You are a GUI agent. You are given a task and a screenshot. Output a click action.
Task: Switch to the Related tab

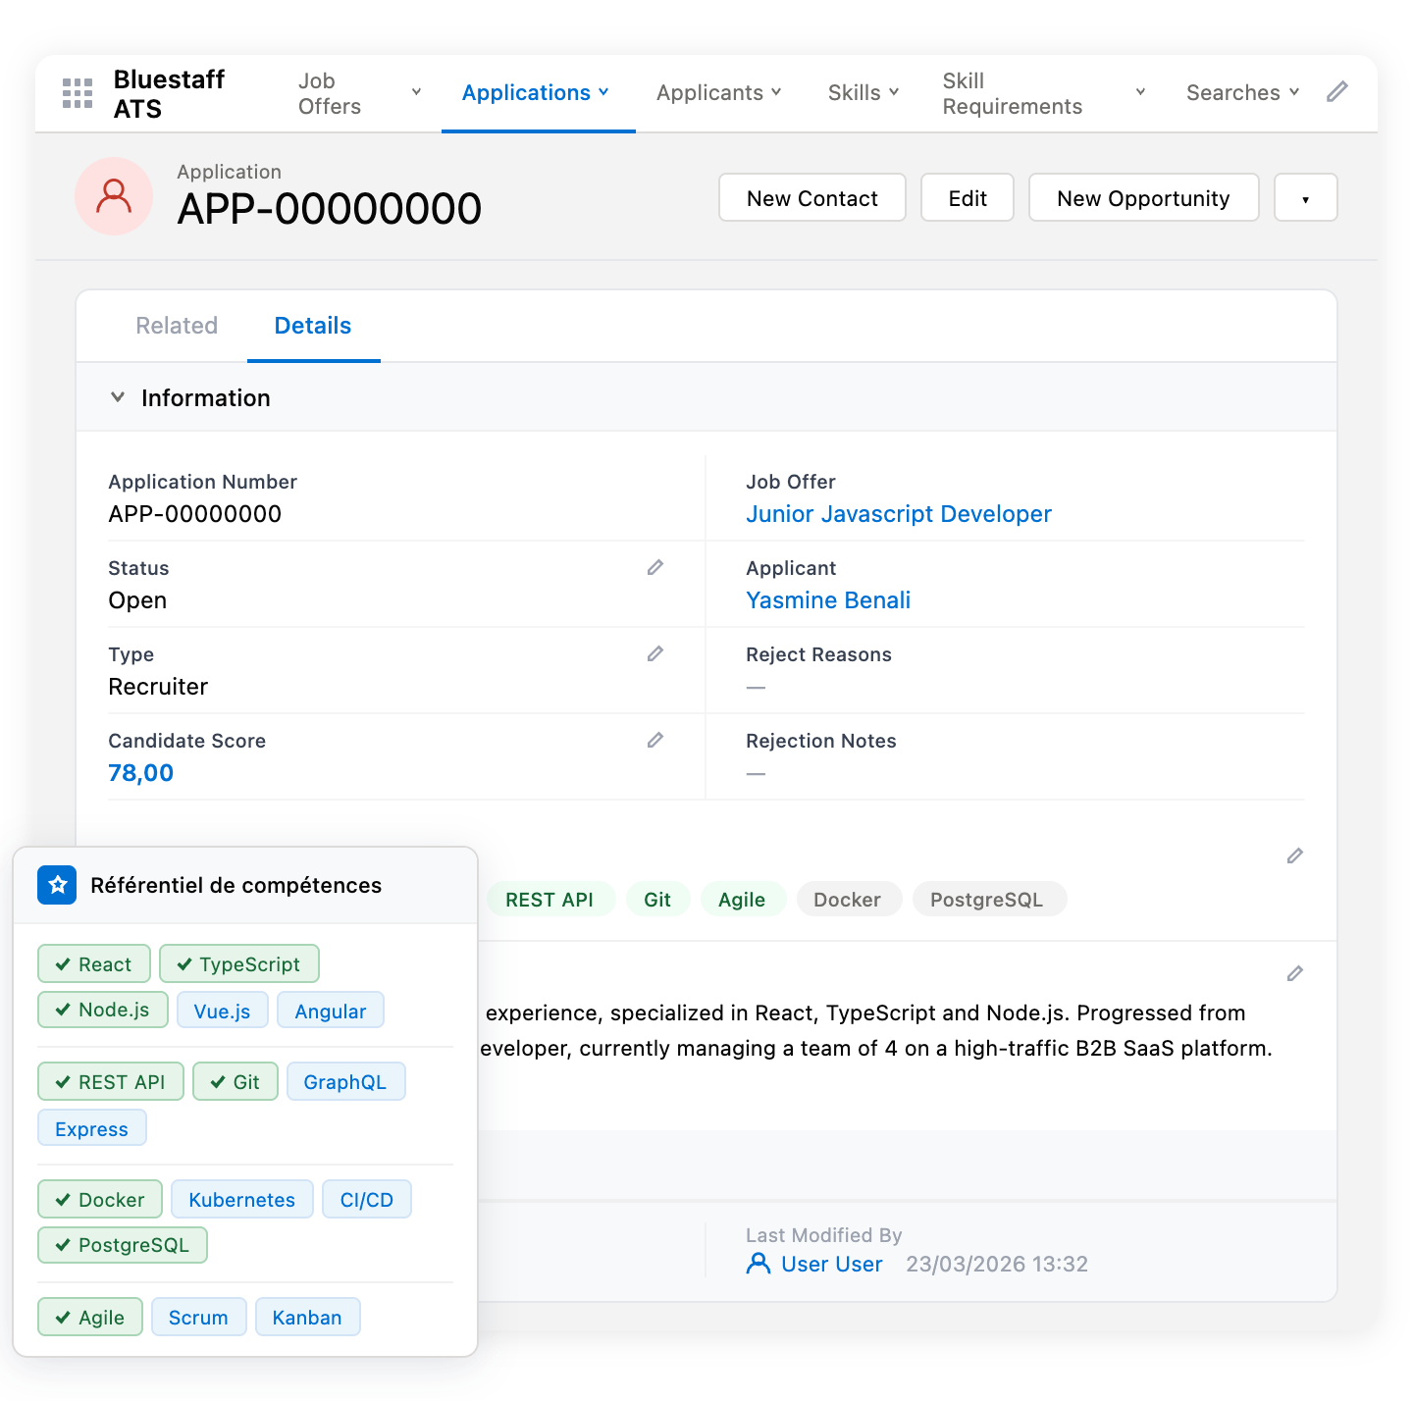(x=177, y=325)
